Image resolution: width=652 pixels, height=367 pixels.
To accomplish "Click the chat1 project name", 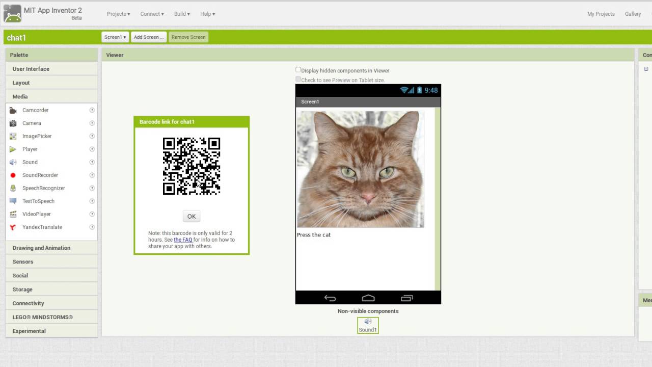I will click(16, 38).
